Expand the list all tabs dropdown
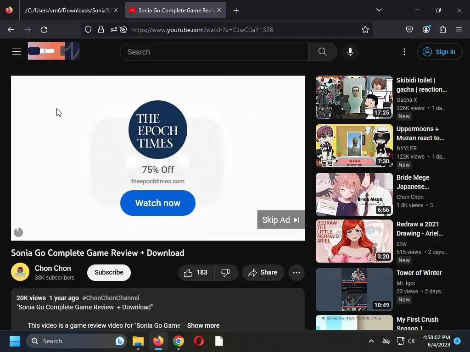This screenshot has height=352, width=470. [379, 10]
